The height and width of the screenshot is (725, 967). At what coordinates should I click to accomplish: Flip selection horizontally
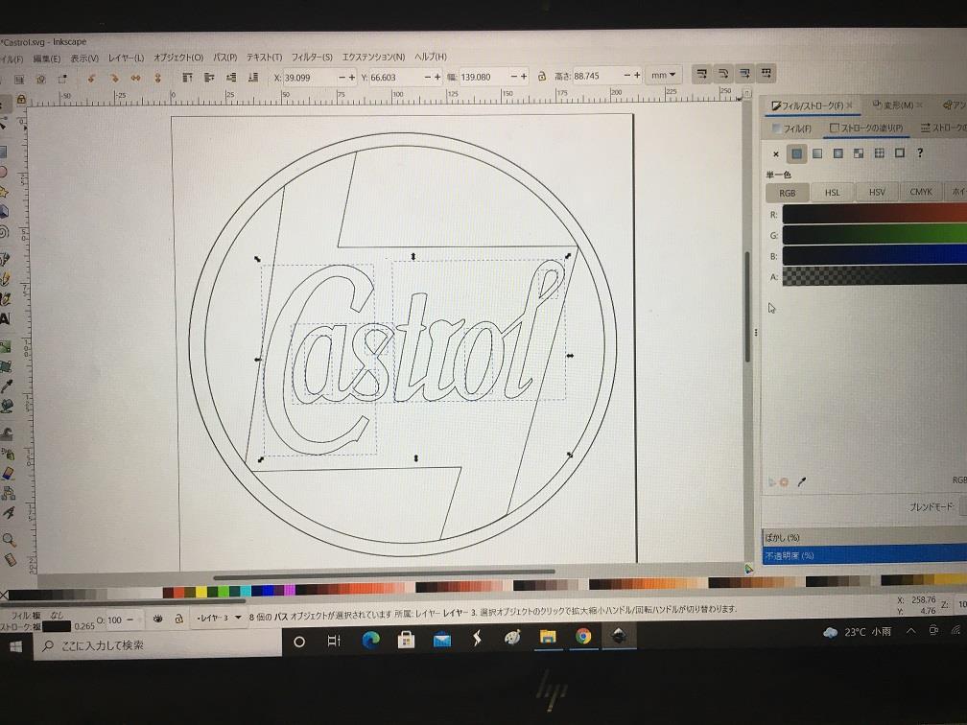click(x=135, y=79)
